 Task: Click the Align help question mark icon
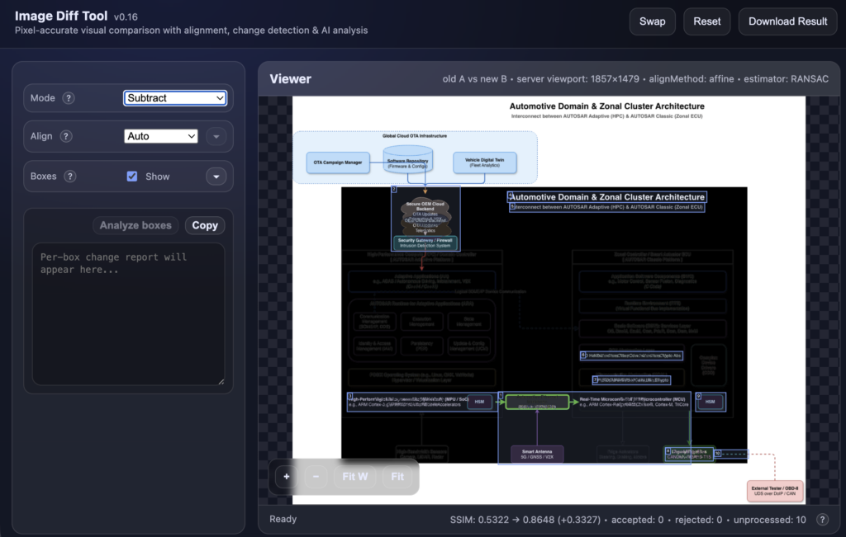66,136
